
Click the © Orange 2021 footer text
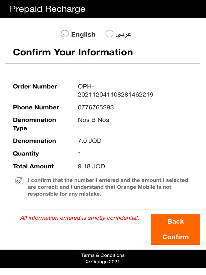click(103, 262)
